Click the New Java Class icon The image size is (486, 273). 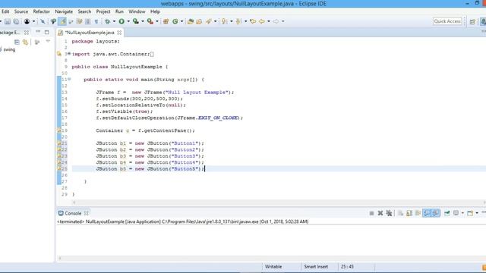click(x=175, y=21)
